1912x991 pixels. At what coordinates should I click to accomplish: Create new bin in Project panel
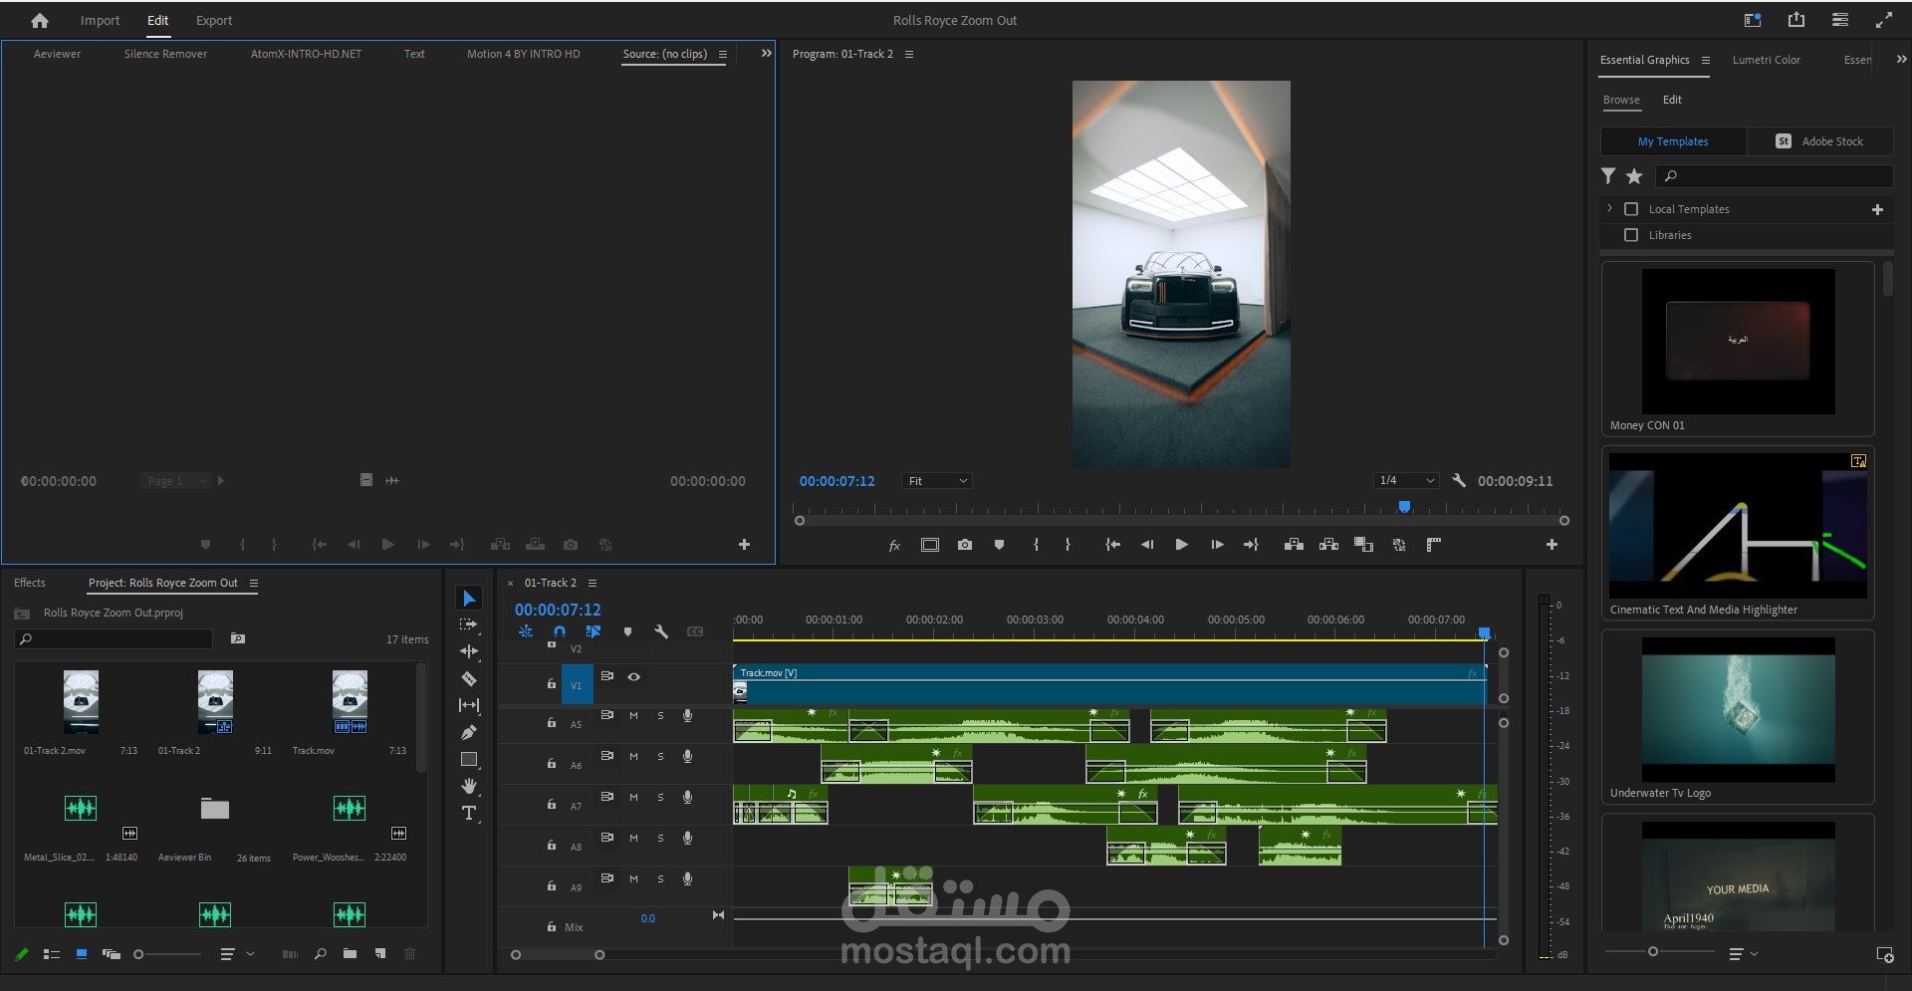[350, 954]
